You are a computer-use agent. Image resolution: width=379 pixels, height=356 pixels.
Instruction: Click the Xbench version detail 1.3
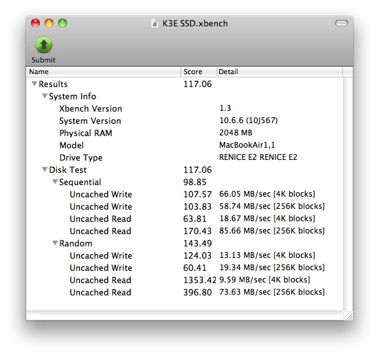click(x=225, y=108)
